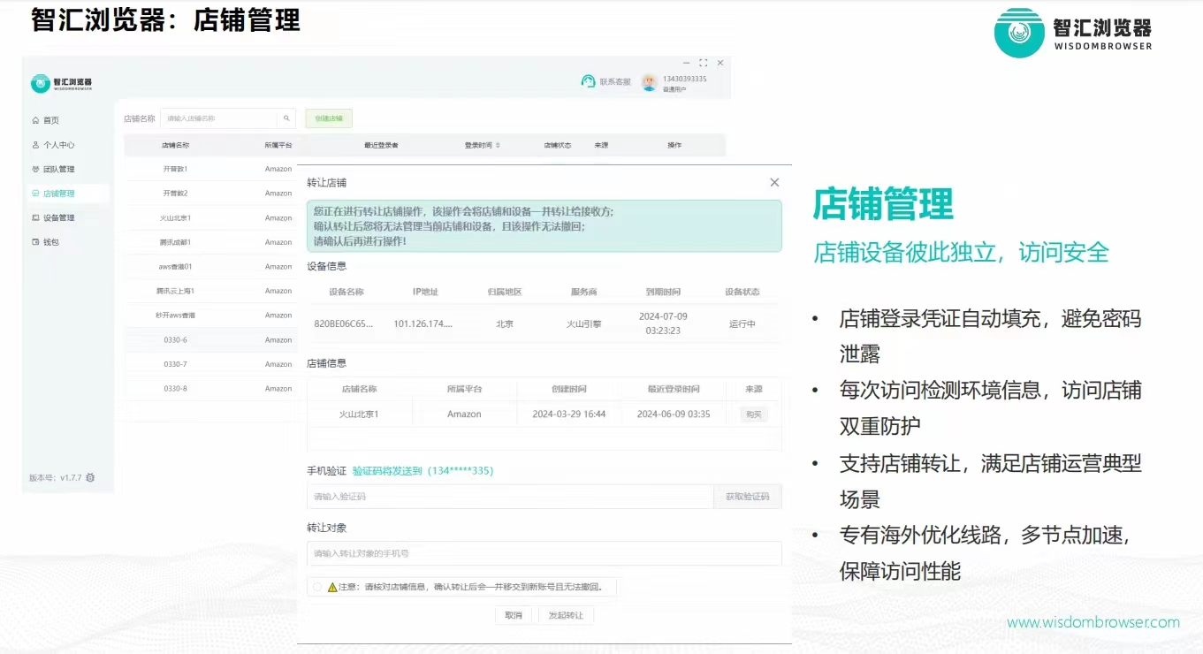Click the 店铺名称 column header in the list
The width and height of the screenshot is (1203, 654).
pyautogui.click(x=175, y=145)
